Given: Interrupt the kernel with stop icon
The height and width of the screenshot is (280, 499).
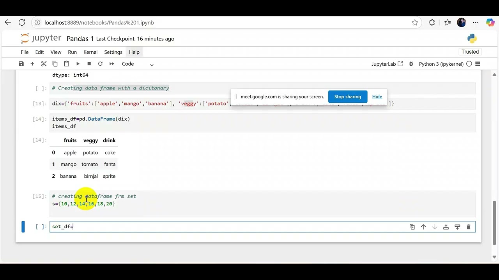Looking at the screenshot, I should 89,64.
